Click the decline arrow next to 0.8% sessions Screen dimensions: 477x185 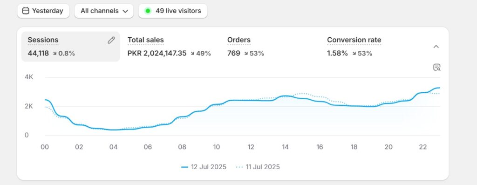(x=55, y=54)
